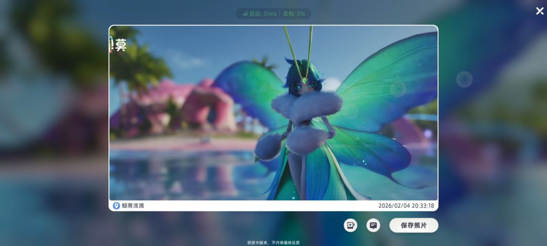This screenshot has height=246, width=547.
Task: Click the 研发中版本 disclaimer text
Action: [273, 242]
